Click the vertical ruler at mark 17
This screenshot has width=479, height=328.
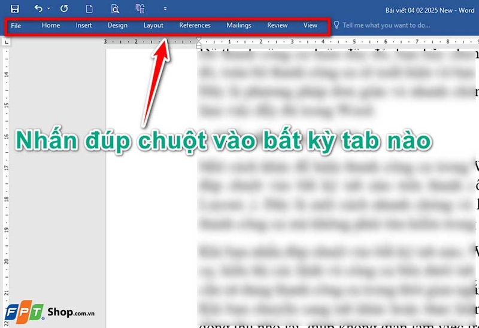pyautogui.click(x=6, y=168)
